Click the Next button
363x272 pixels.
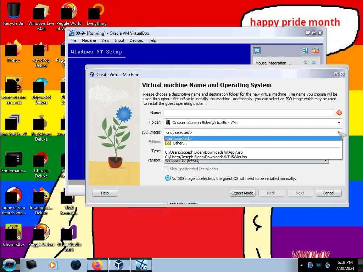point(300,193)
